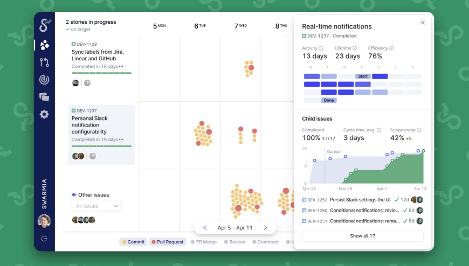The height and width of the screenshot is (266, 469).
Task: Click the Lifetime info icon
Action: [x=355, y=48]
